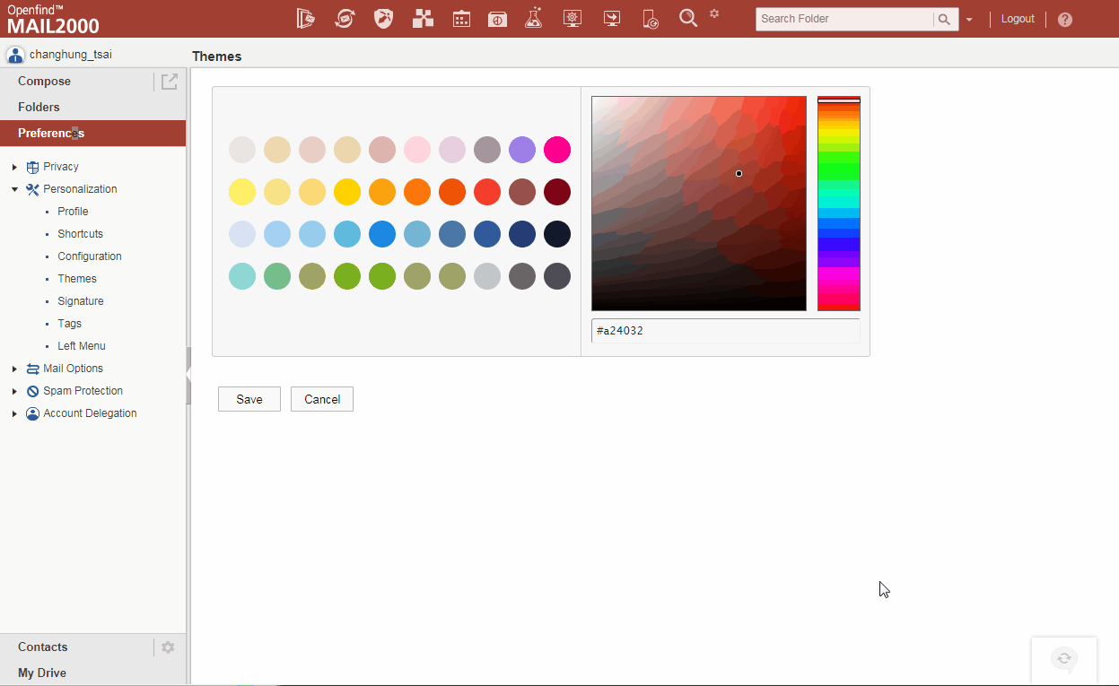The image size is (1119, 686).
Task: Expand the Mail Options section
Action: pyautogui.click(x=14, y=369)
